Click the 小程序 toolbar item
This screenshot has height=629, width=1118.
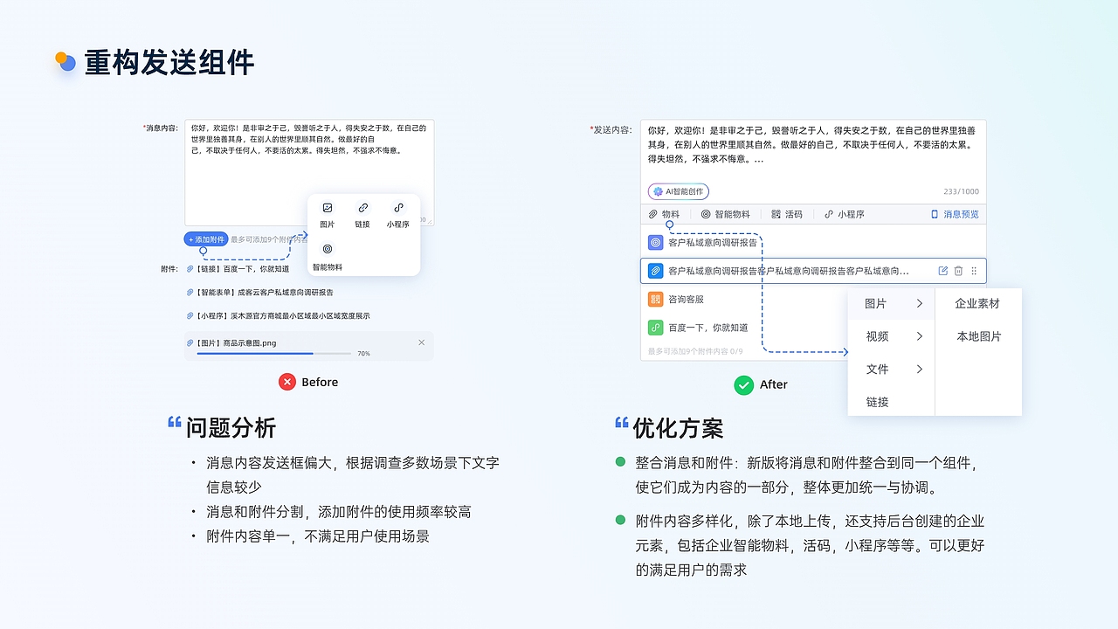(845, 214)
